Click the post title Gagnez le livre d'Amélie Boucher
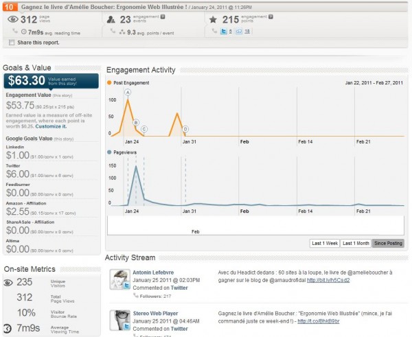The image size is (412, 337). tap(104, 7)
